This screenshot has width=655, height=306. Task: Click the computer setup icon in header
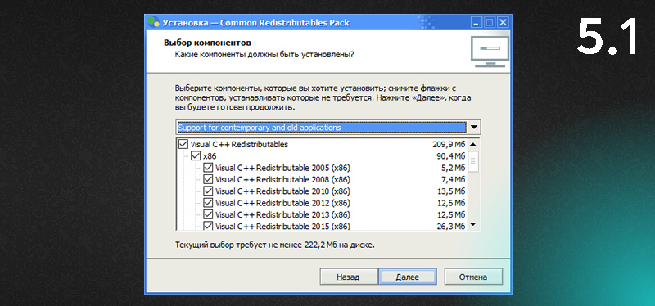[x=490, y=52]
